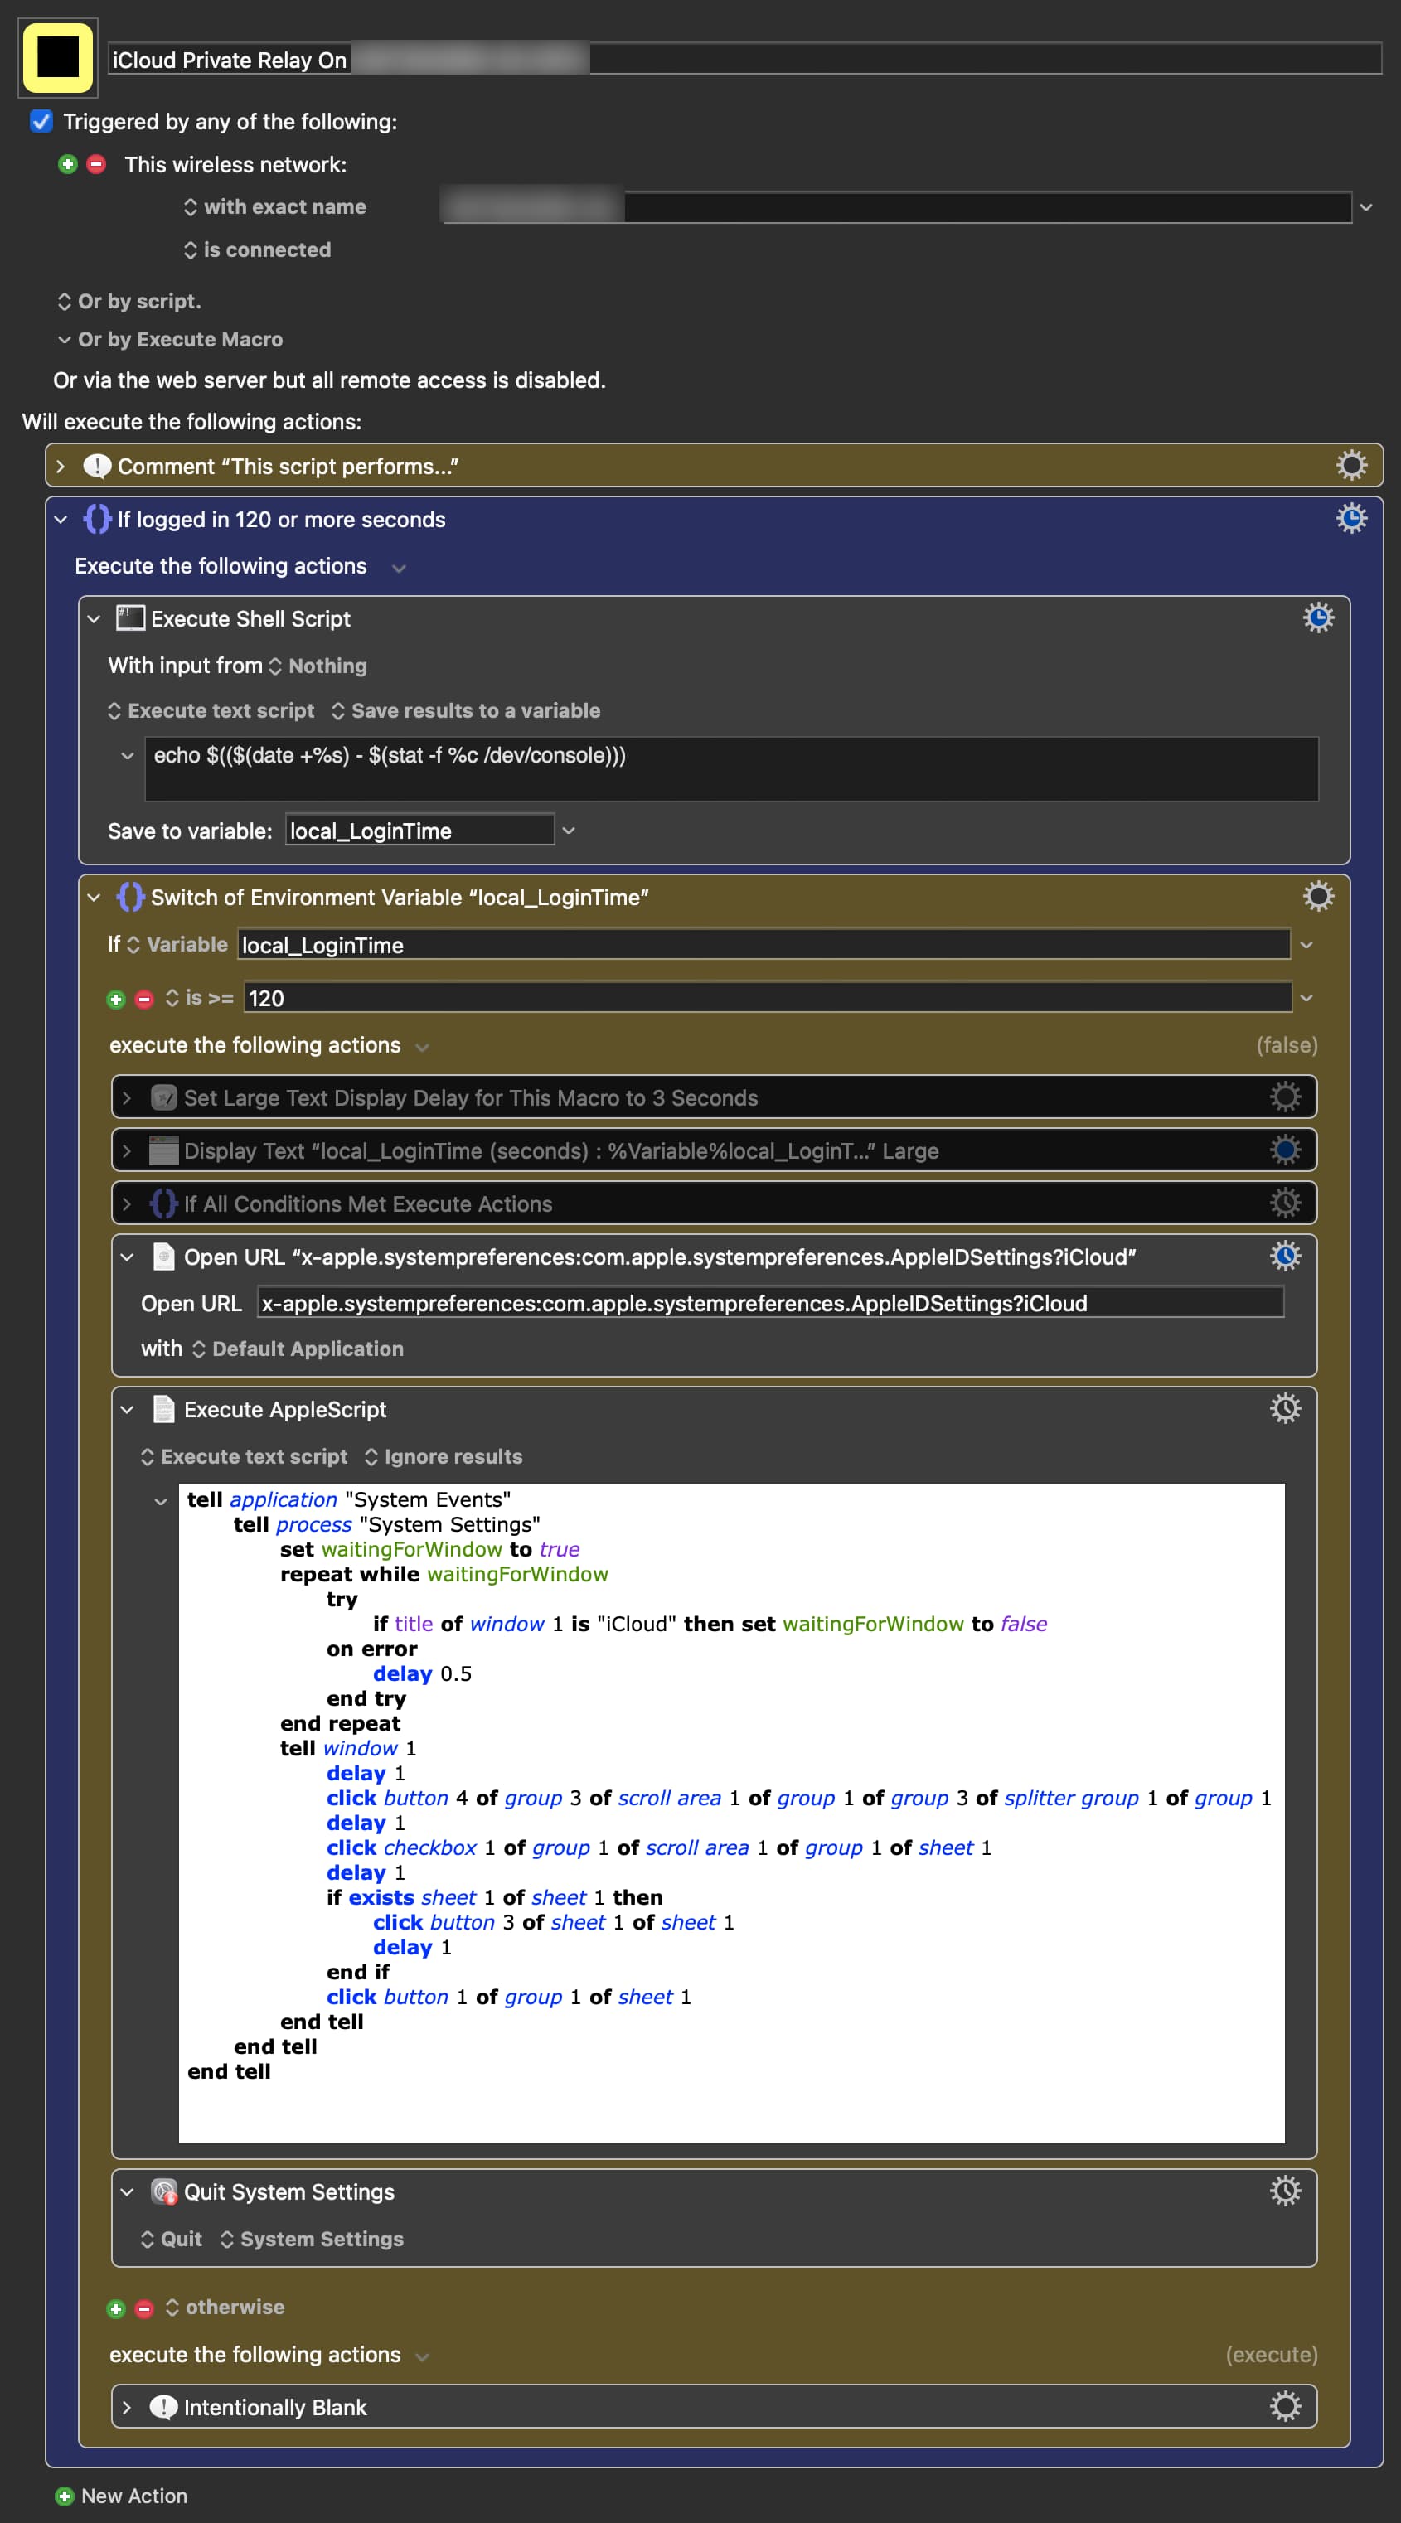Remove wireless network trigger with red minus
The height and width of the screenshot is (2523, 1401).
96,165
